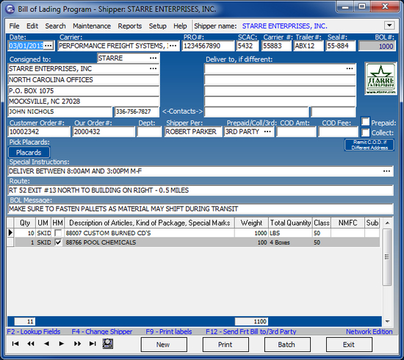
Task: Click the Customer Order# field
Action: pyautogui.click(x=39, y=132)
